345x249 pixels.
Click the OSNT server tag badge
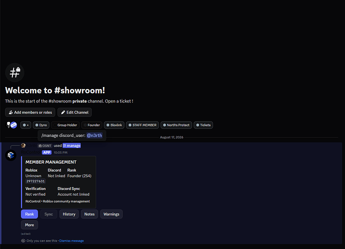[x=45, y=145]
